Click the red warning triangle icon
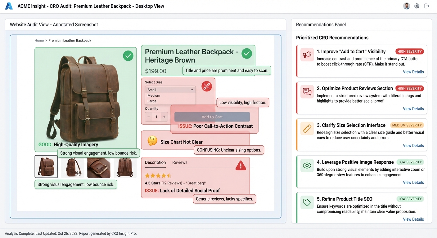 pyautogui.click(x=241, y=166)
